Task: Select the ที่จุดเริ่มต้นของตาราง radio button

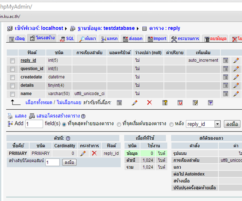Action: [x=119, y=124]
